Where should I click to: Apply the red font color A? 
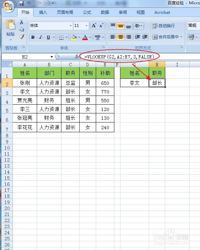pos(85,37)
